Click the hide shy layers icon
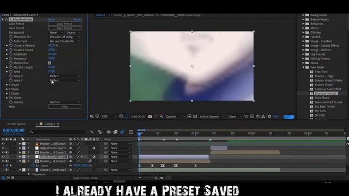Screen dimensions: 349x196 pyautogui.click(x=109, y=132)
